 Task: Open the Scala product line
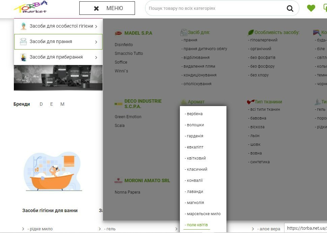point(119,126)
